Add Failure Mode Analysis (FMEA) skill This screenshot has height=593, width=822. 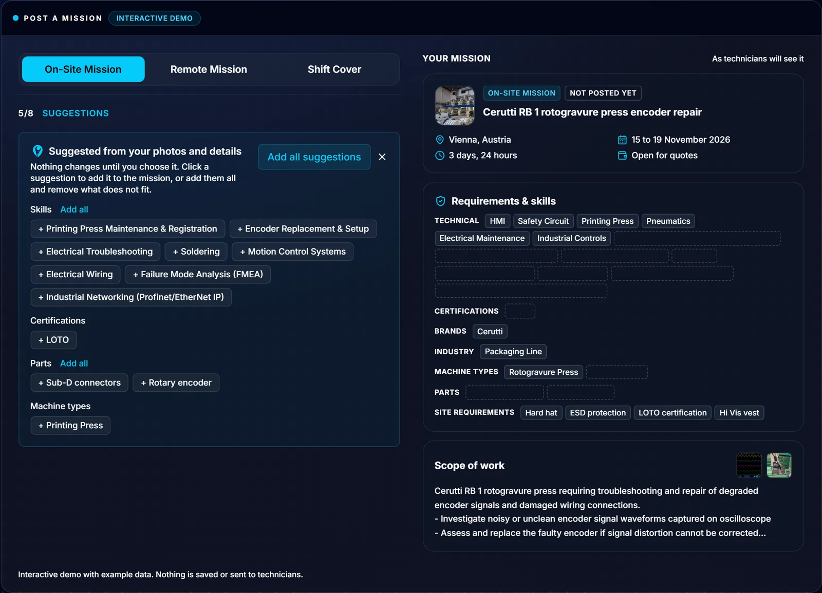tap(198, 275)
